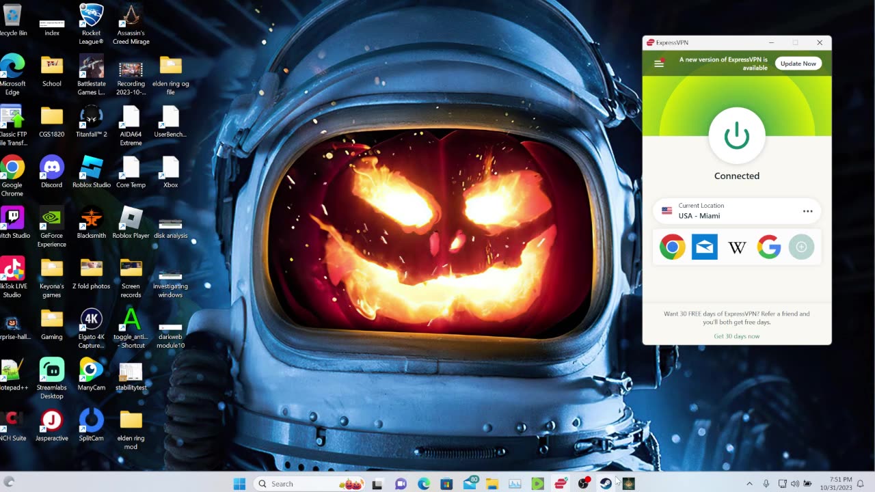This screenshot has width=875, height=492.
Task: Select the elden ring mod folder
Action: coord(131,429)
